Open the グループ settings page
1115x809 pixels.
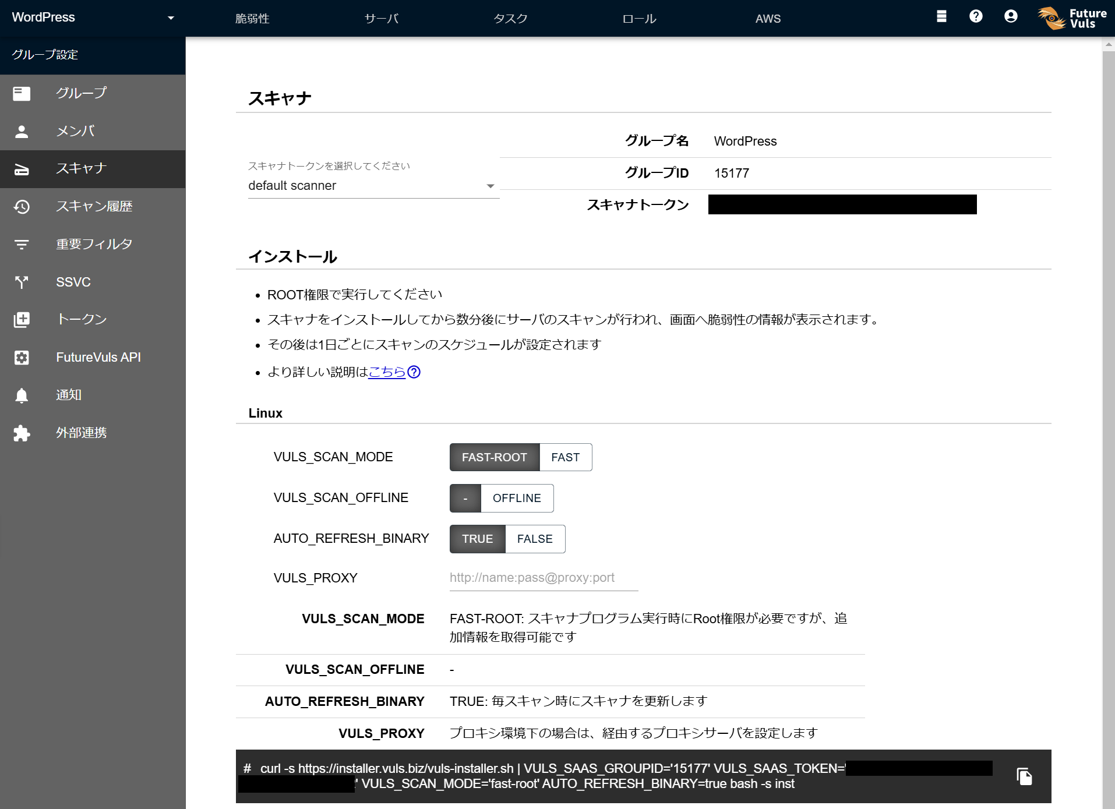point(80,93)
